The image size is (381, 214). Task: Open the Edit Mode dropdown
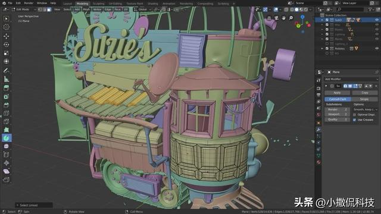tap(24, 10)
